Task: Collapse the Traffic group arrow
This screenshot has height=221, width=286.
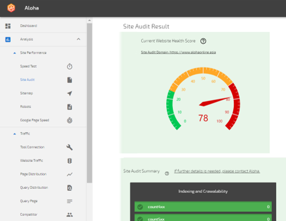Action: pyautogui.click(x=14, y=134)
